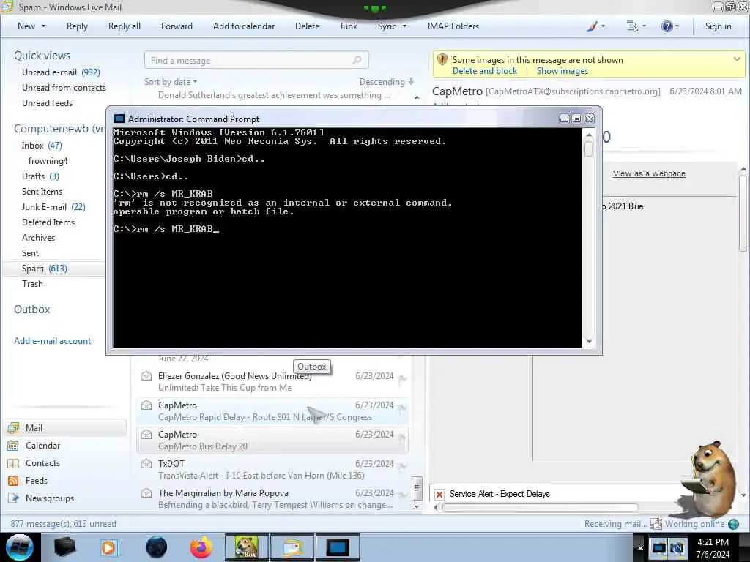Click the Find a message search field
Viewport: 750px width, 562px height.
[256, 60]
